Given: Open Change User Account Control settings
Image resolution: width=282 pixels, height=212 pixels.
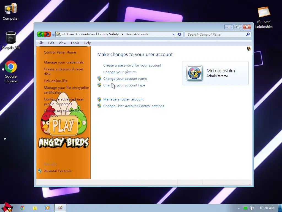Looking at the screenshot, I should pos(134,106).
